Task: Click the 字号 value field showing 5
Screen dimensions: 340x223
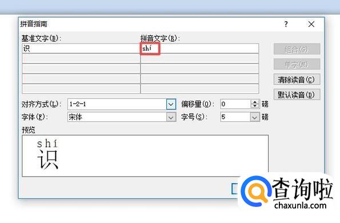Action: [235, 117]
